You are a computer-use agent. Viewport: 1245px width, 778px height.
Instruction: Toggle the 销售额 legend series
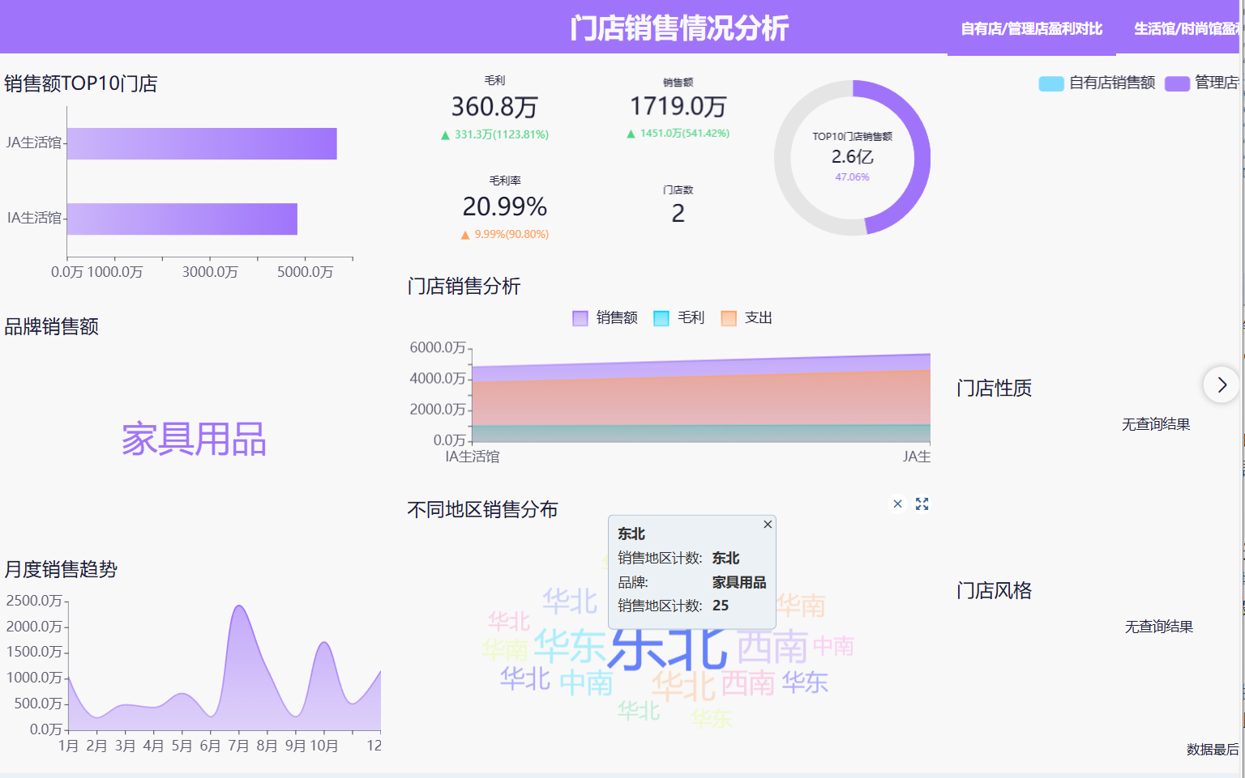605,317
